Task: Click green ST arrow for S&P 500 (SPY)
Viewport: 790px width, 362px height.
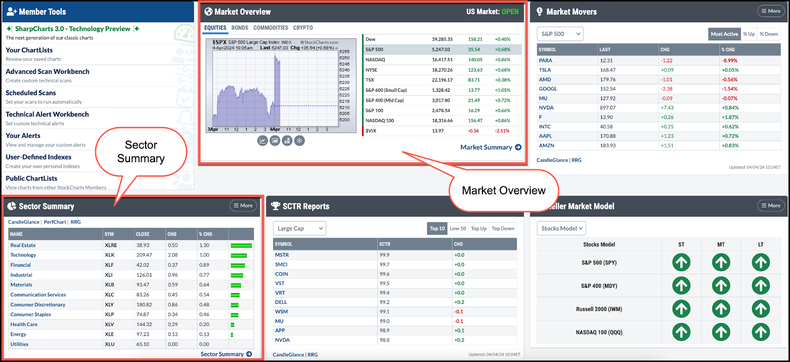Action: [681, 262]
